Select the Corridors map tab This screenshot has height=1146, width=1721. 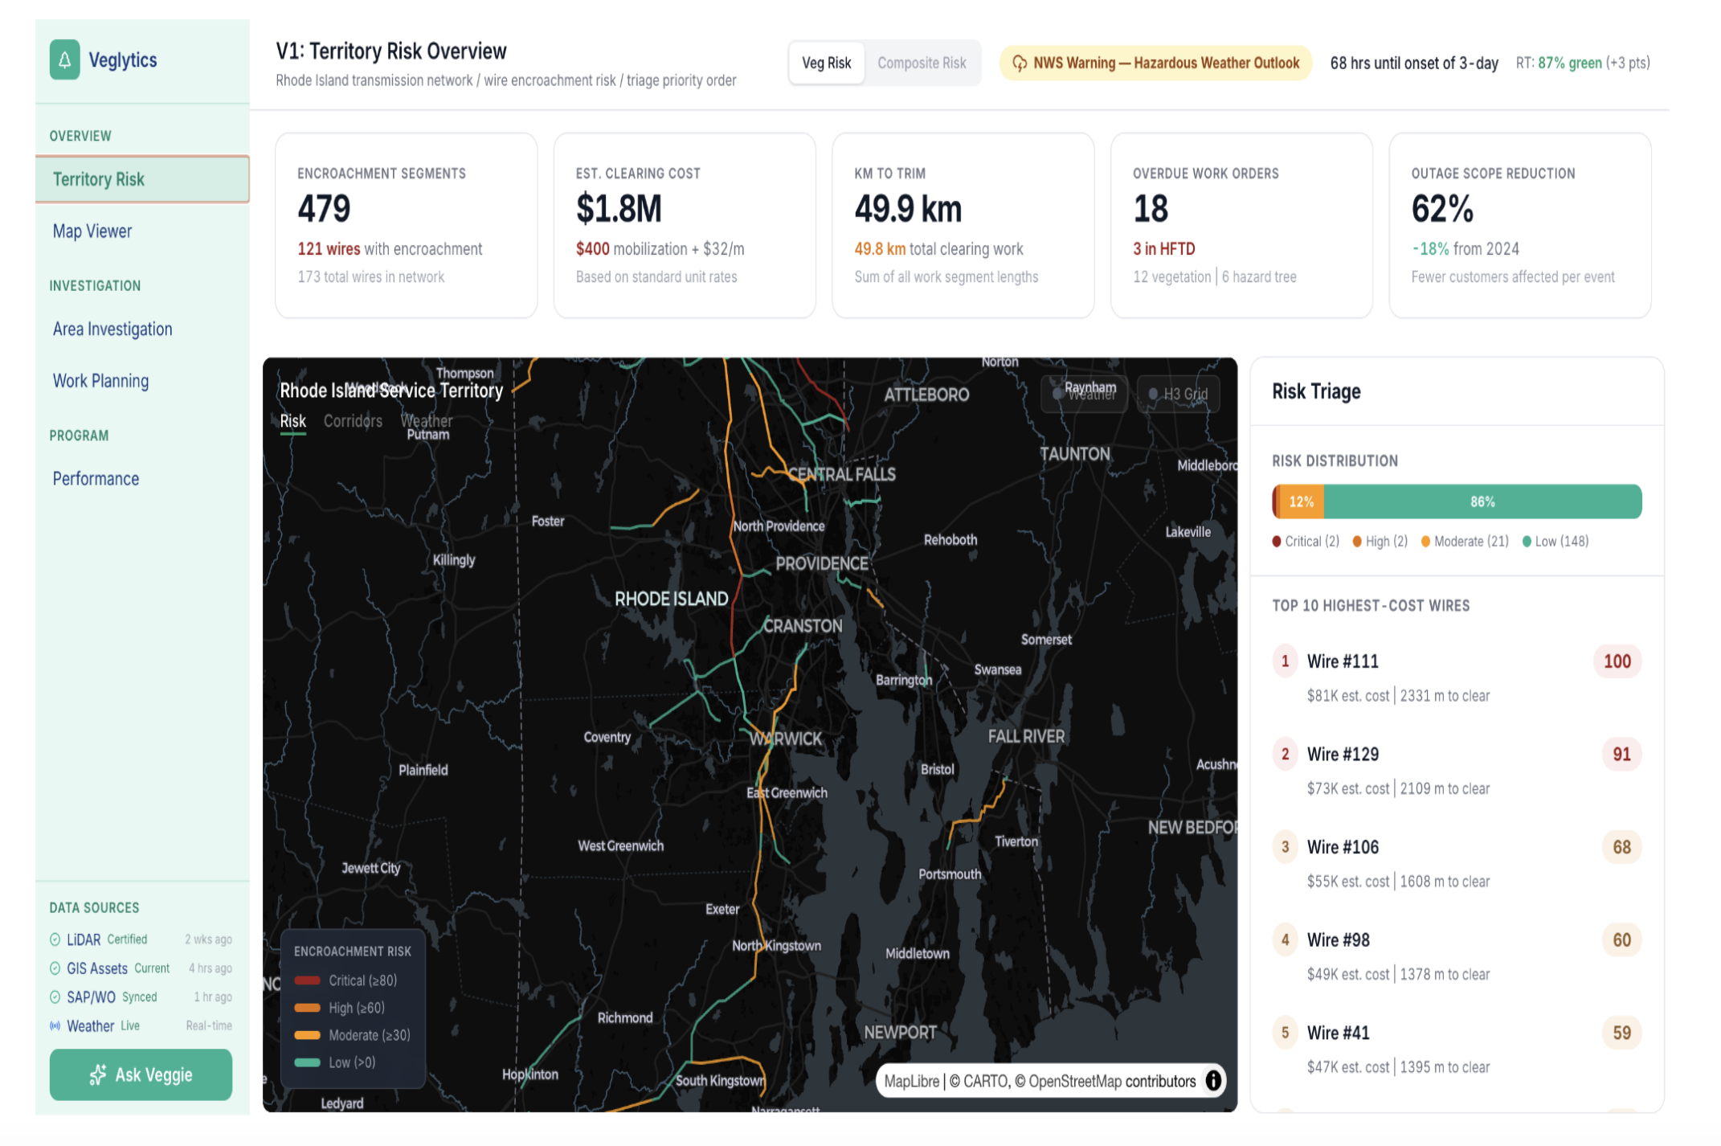point(353,421)
